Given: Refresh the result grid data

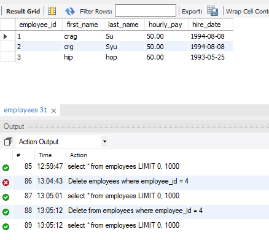Looking at the screenshot, I should 70,11.
